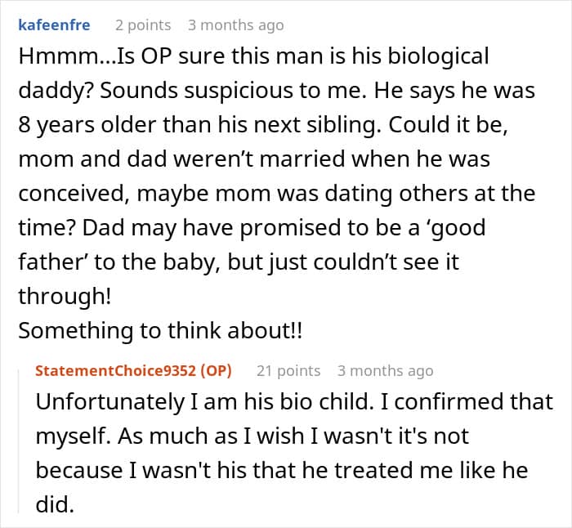Click the text "Something to think about!!"
Screen dimensions: 572x528
160,330
